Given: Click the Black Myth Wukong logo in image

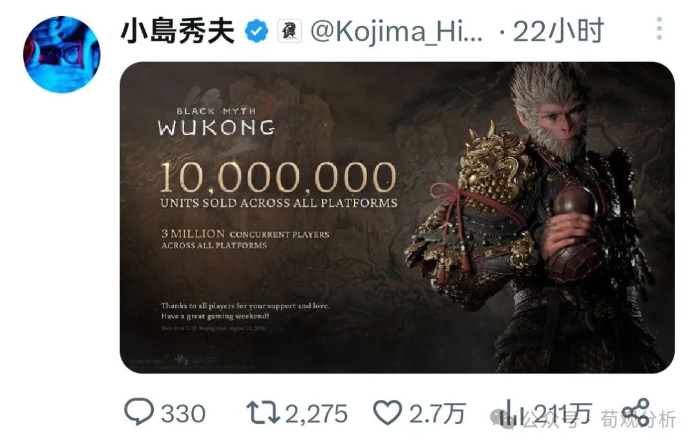Looking at the screenshot, I should pyautogui.click(x=217, y=121).
